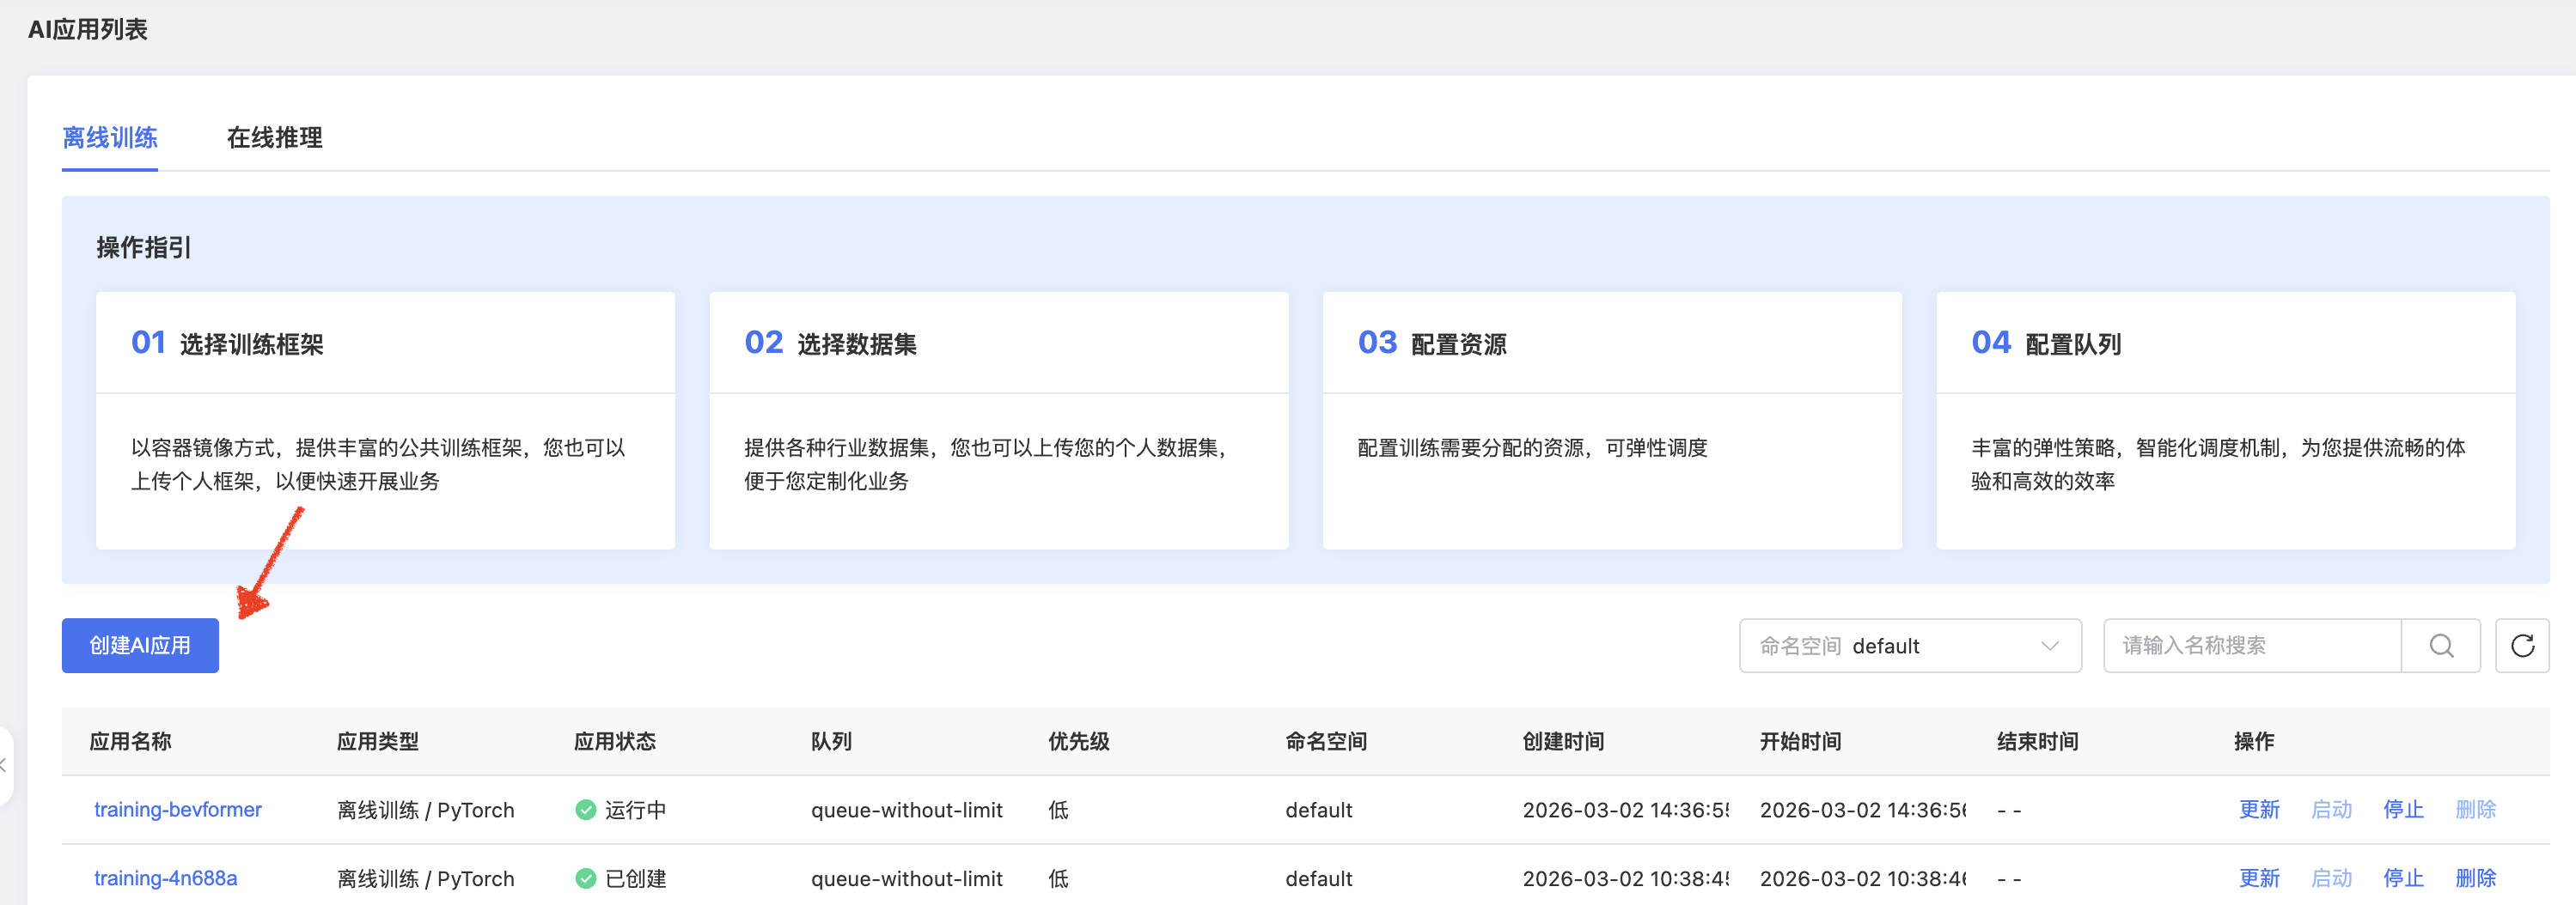Click the 创建AI应用 button

tap(140, 646)
